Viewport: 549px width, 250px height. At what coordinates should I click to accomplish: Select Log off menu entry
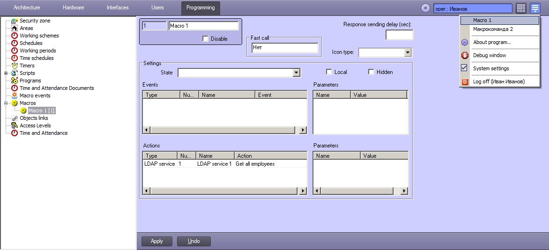pos(498,81)
